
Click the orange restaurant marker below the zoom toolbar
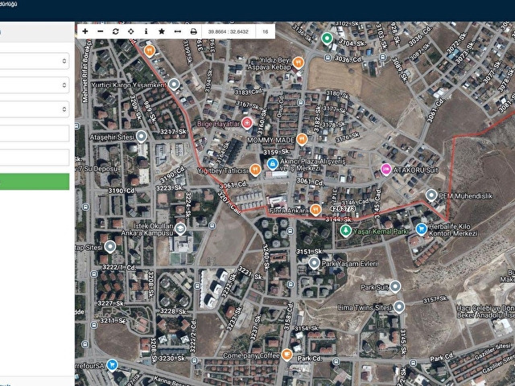(150, 51)
